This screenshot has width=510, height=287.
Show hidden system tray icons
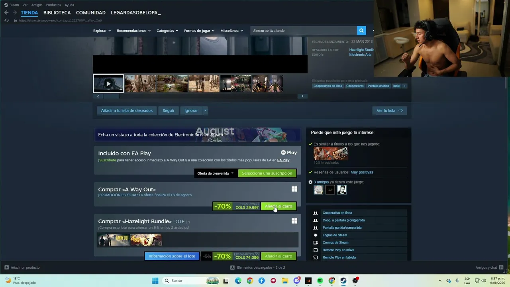(x=440, y=281)
